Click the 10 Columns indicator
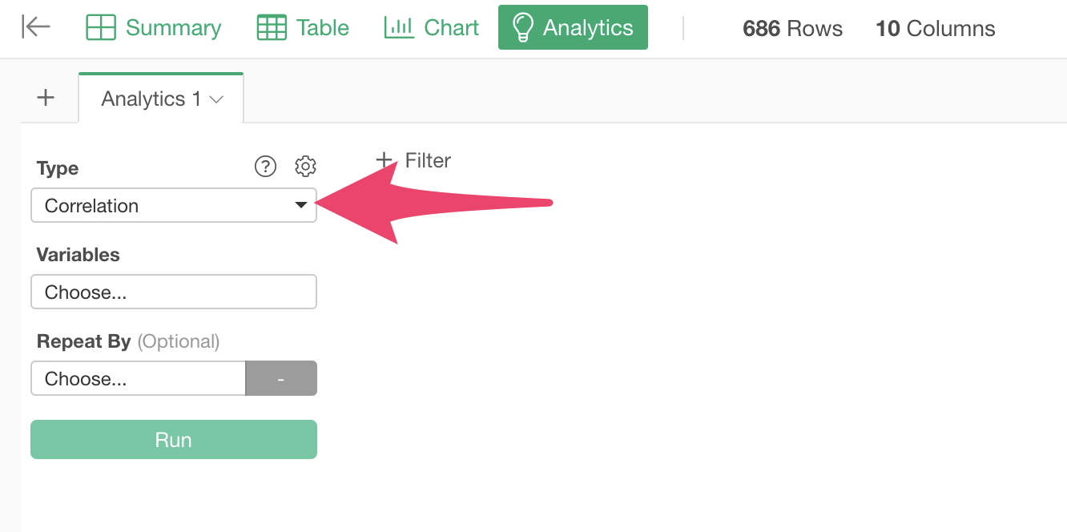Viewport: 1067px width, 532px height. [936, 29]
